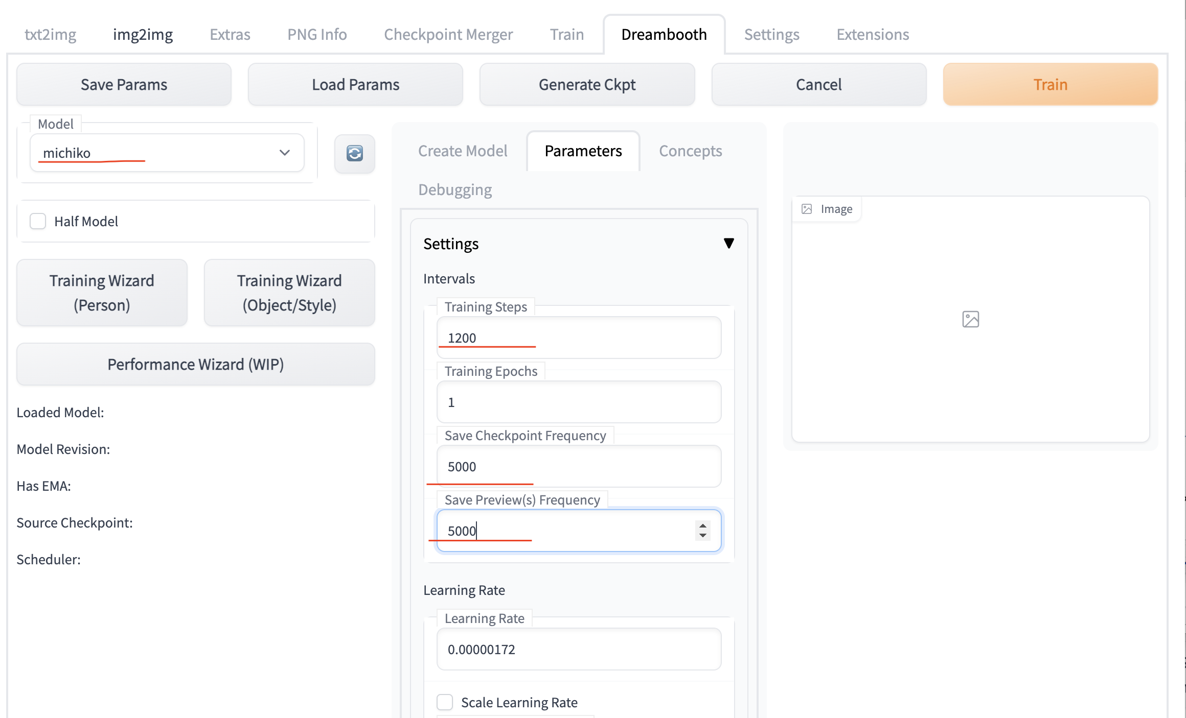The width and height of the screenshot is (1186, 718).
Task: Go to the Debugging tab
Action: [454, 189]
